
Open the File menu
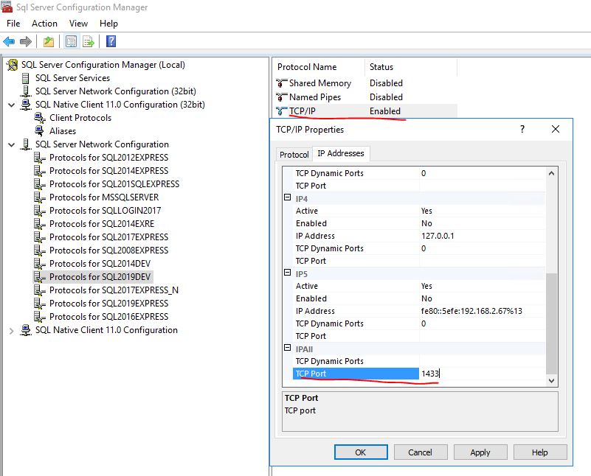tap(13, 24)
